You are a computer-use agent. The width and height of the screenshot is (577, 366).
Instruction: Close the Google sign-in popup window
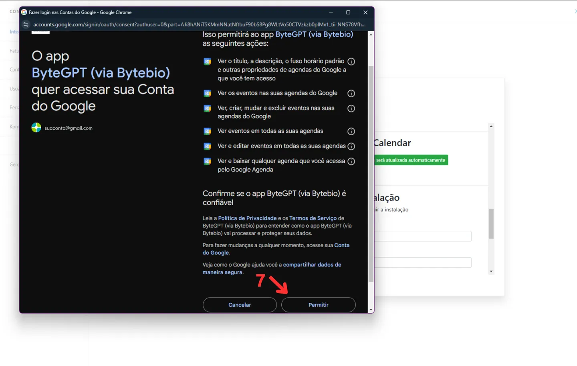[x=365, y=12]
